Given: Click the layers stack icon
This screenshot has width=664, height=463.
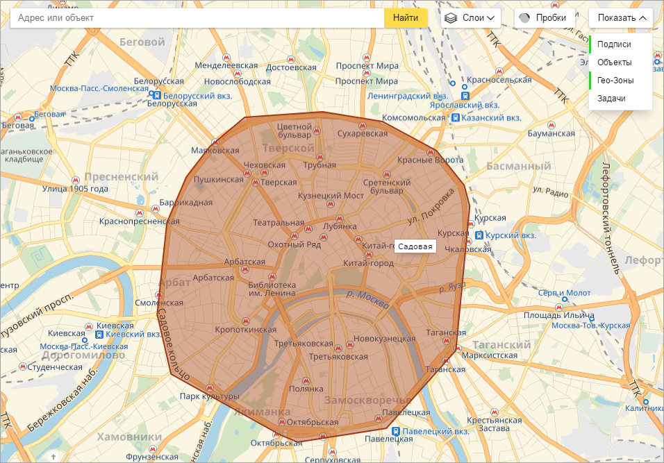Looking at the screenshot, I should [451, 18].
